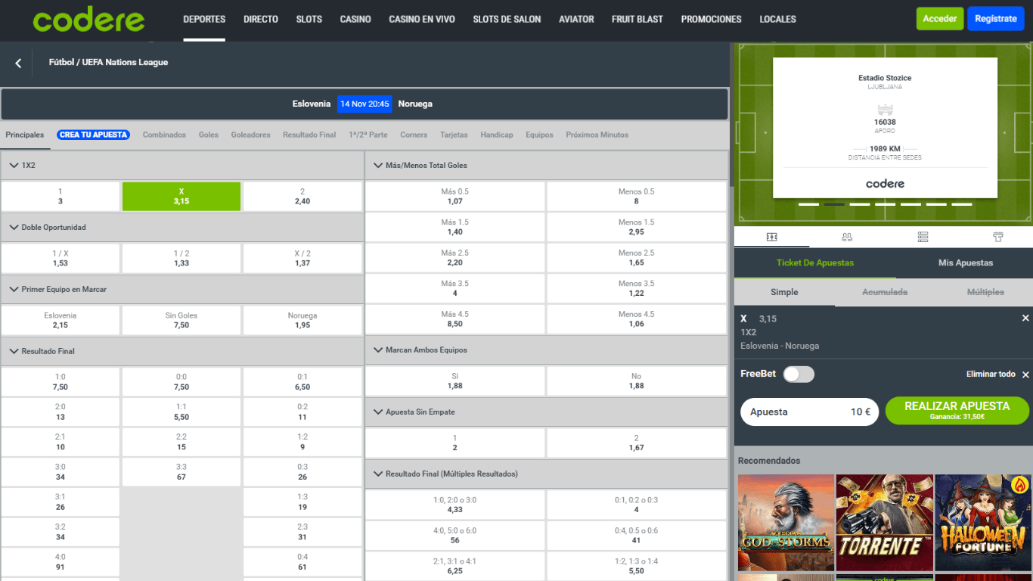The width and height of the screenshot is (1033, 581).
Task: Switch to the Próximos Minutos tab
Action: (x=597, y=135)
